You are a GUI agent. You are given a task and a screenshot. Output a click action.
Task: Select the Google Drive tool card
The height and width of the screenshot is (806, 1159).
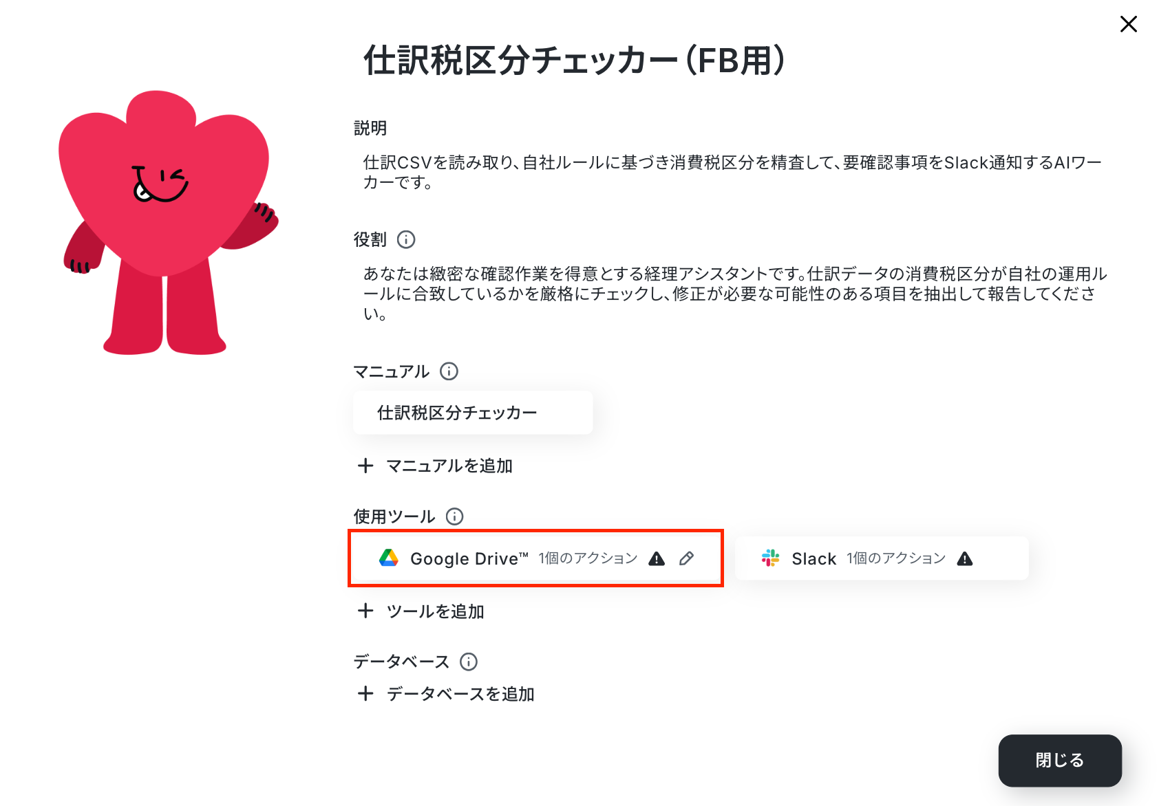coord(535,558)
